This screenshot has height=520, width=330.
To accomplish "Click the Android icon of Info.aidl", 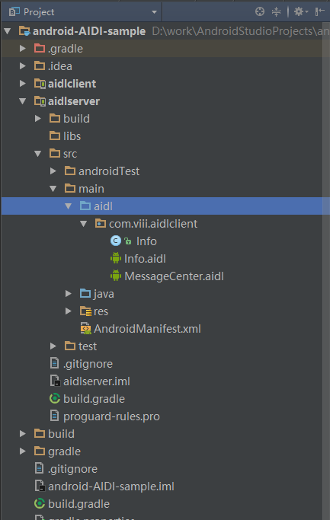I will [116, 258].
